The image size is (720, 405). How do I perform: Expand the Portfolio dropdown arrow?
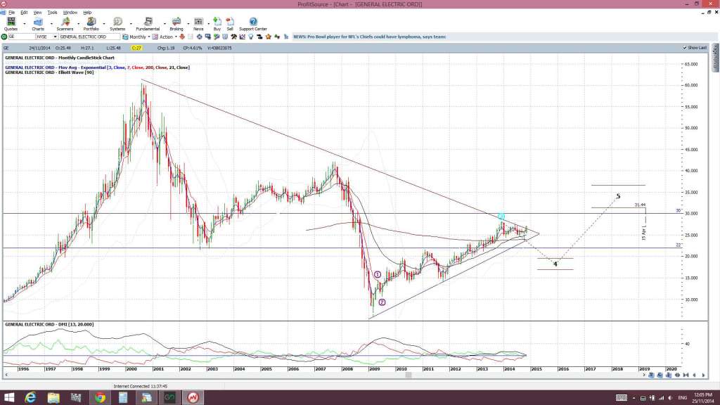(x=104, y=24)
